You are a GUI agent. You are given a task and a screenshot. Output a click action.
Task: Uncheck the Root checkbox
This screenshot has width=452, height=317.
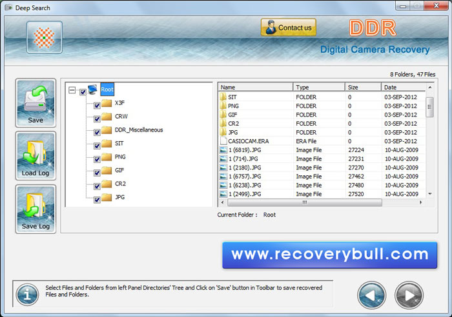tap(83, 92)
